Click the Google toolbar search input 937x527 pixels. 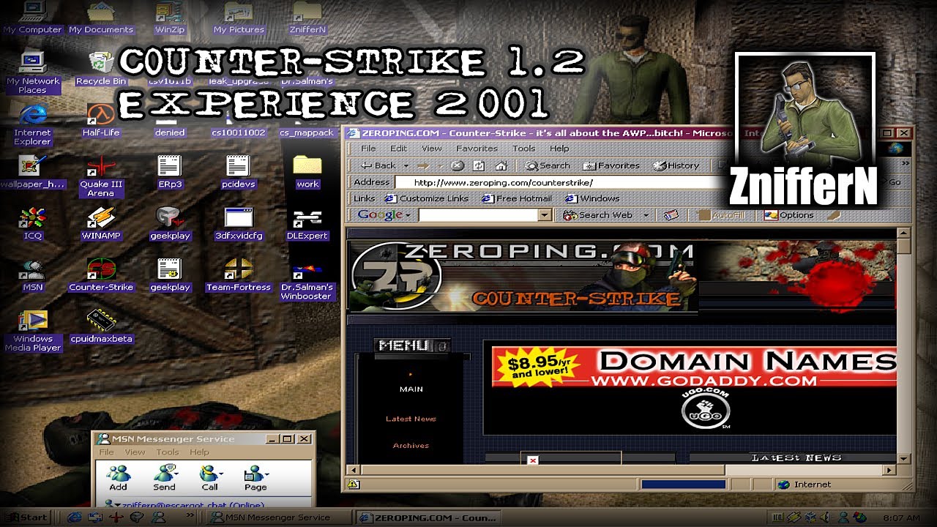coord(479,215)
